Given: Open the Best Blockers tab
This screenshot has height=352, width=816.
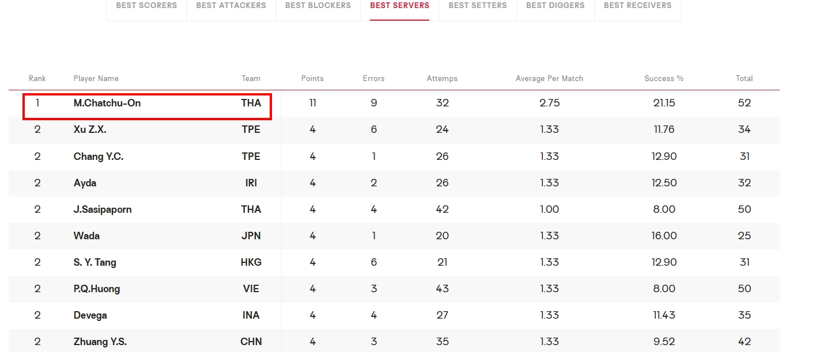Looking at the screenshot, I should tap(318, 5).
